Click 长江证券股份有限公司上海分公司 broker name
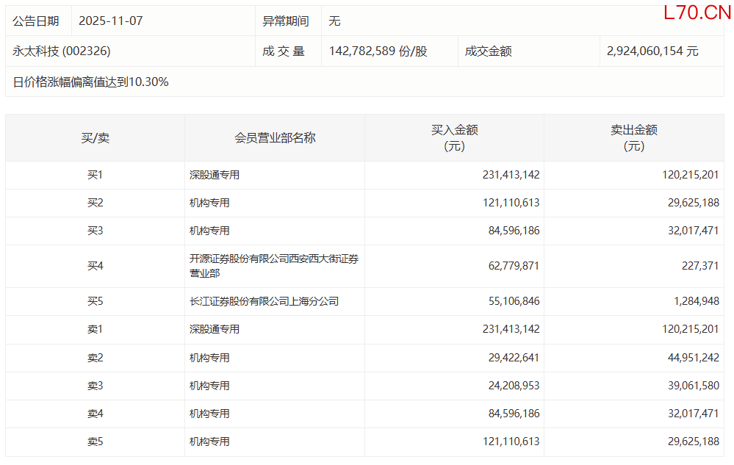 [264, 301]
